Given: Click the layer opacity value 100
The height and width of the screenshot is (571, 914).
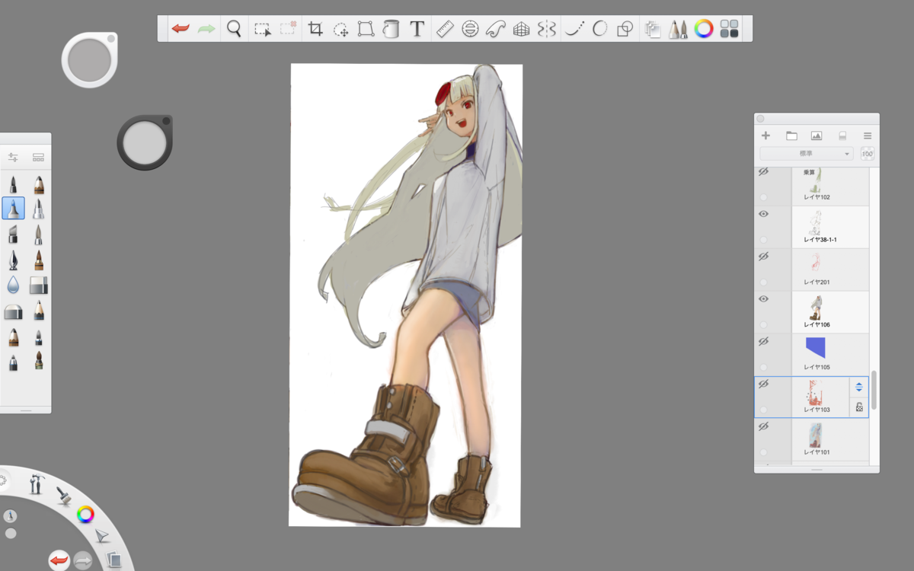Looking at the screenshot, I should click(x=868, y=154).
